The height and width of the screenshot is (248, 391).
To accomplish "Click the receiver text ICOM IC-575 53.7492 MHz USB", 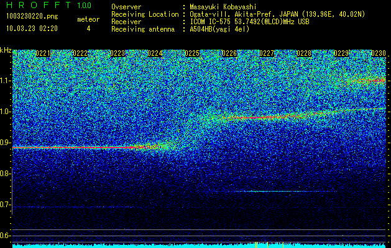I will (249, 22).
